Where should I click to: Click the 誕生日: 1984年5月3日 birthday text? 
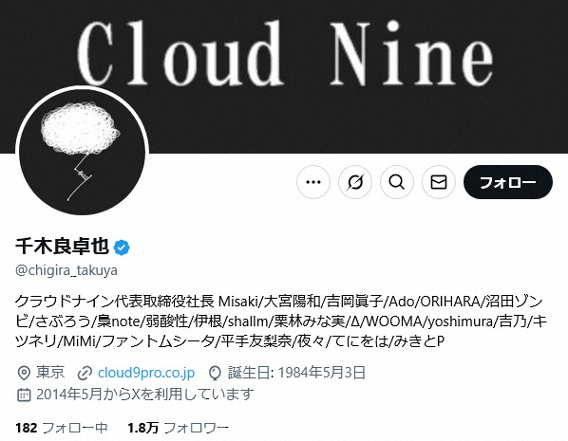[296, 373]
